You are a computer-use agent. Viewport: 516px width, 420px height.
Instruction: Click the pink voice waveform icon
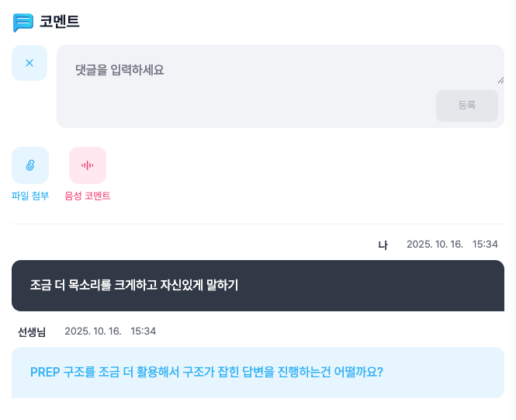coord(88,165)
